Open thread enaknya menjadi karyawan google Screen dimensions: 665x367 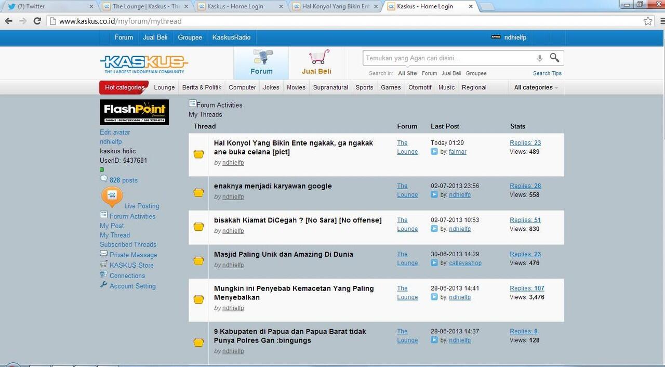(273, 186)
